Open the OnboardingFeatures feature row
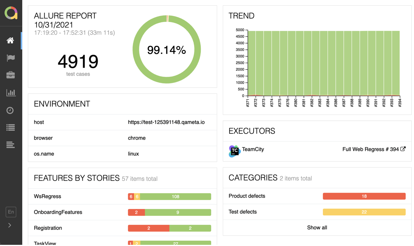Viewport: 414px width, 246px height. [x=58, y=212]
